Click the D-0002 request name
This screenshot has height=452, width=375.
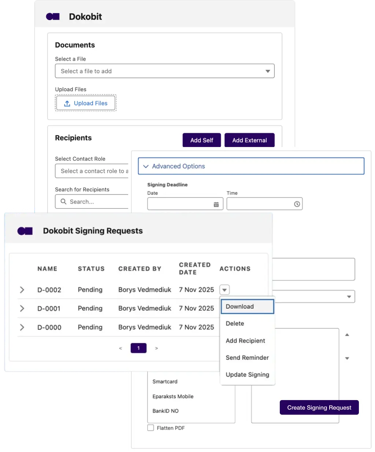(x=49, y=290)
